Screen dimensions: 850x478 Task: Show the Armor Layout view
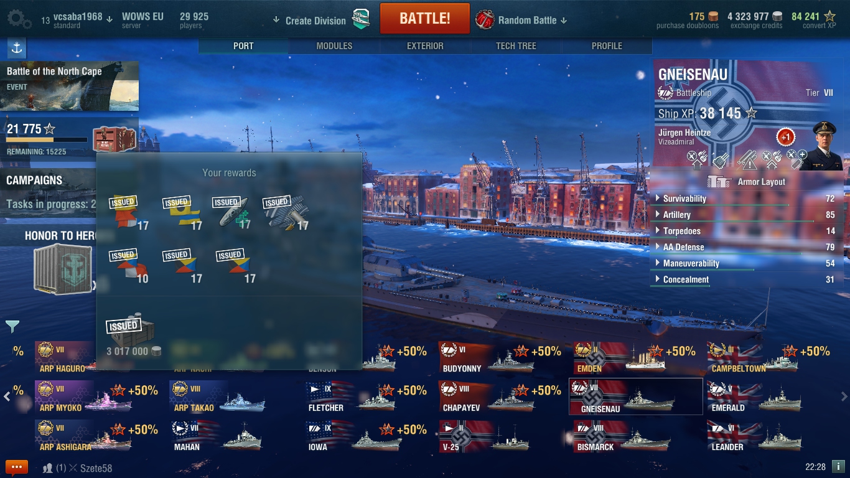pyautogui.click(x=746, y=182)
